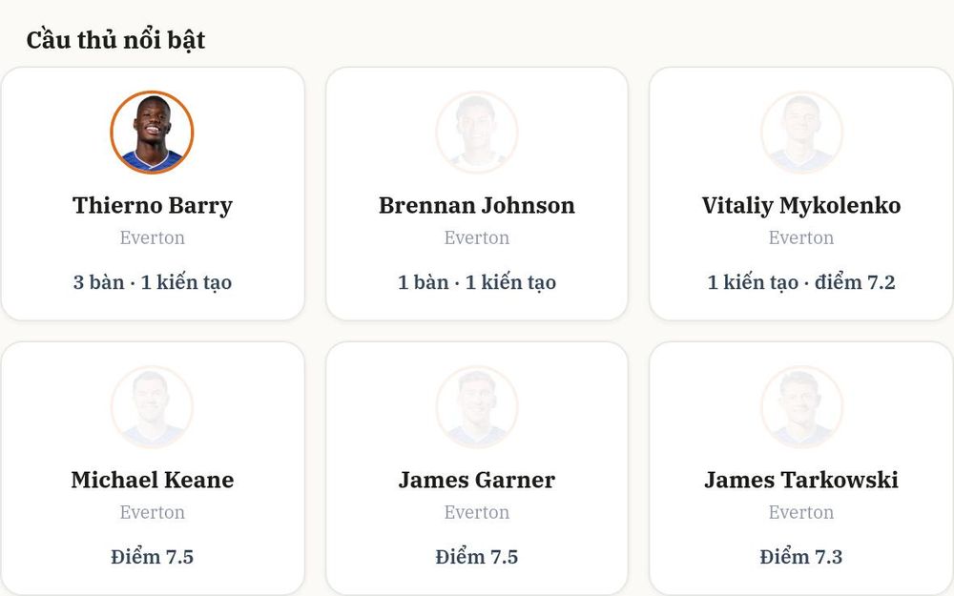Click Thierno Barry's avatar photo
954x596 pixels.
152,132
